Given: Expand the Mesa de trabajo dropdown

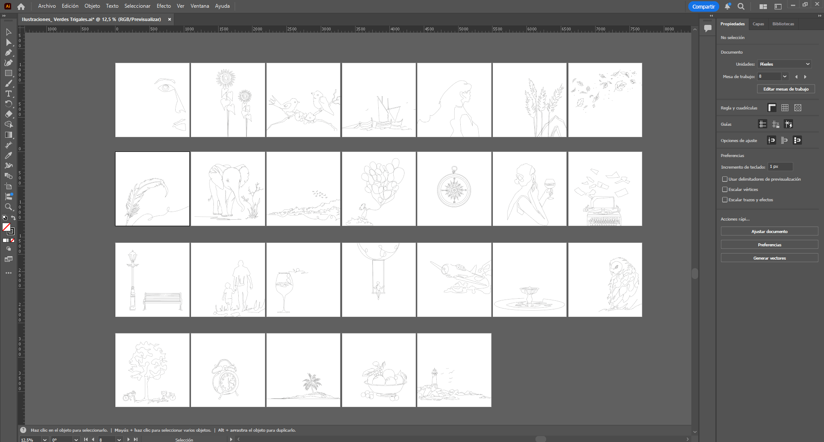Looking at the screenshot, I should tap(785, 76).
